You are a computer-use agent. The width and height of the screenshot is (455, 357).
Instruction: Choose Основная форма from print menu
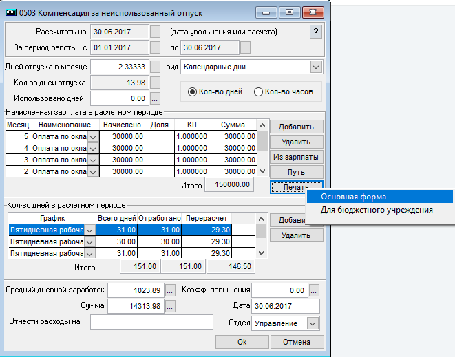point(379,197)
